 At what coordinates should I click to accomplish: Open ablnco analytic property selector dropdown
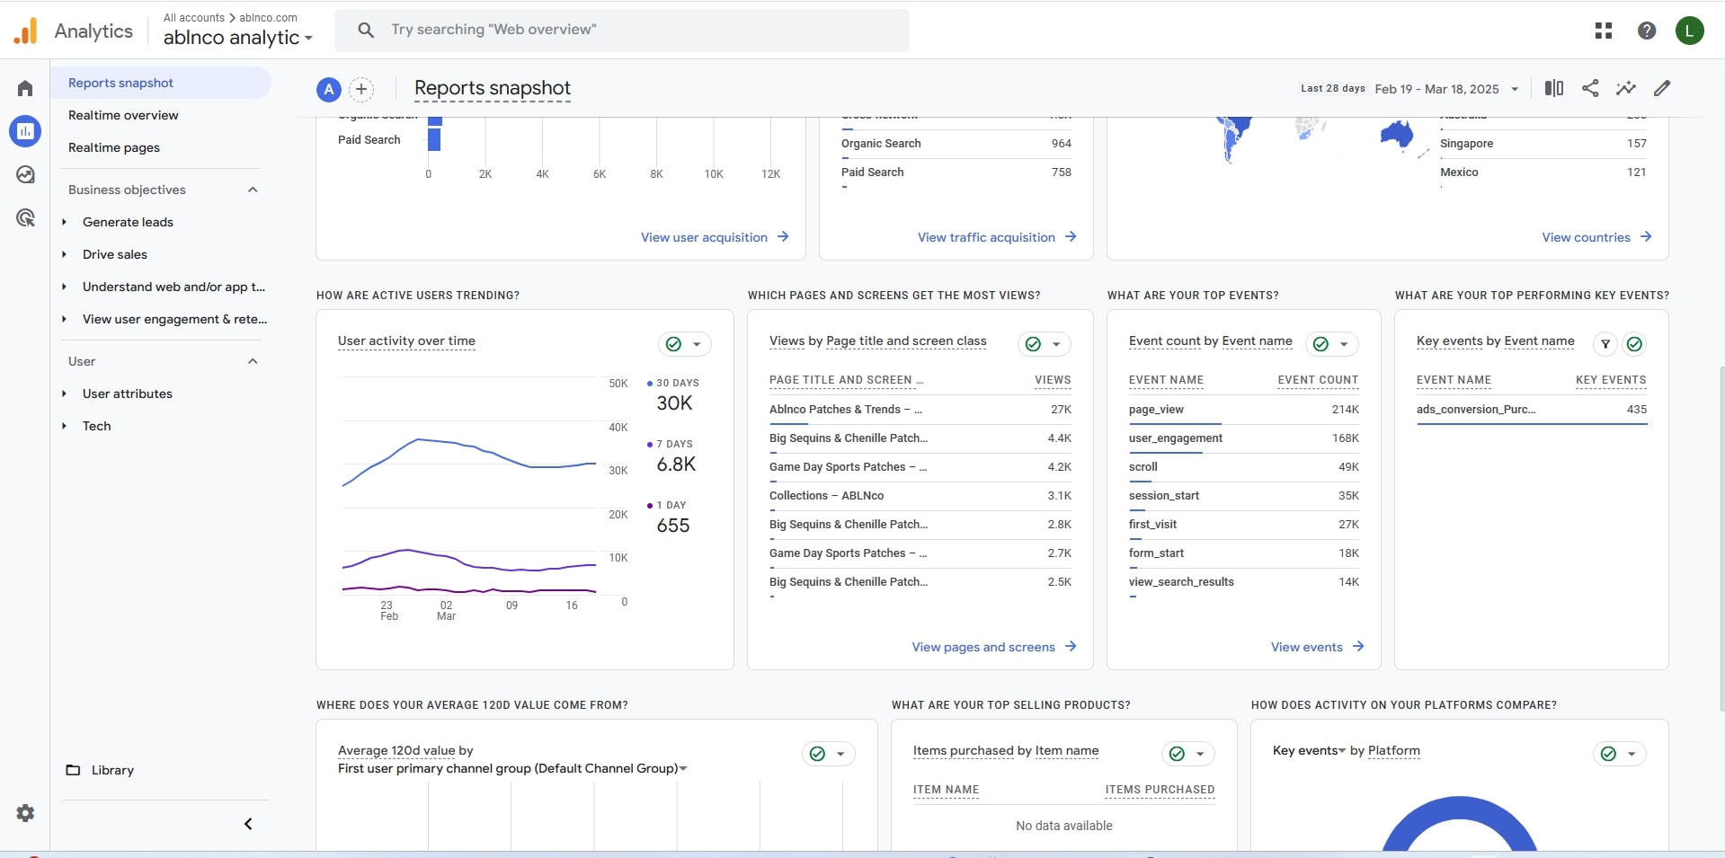click(x=238, y=38)
